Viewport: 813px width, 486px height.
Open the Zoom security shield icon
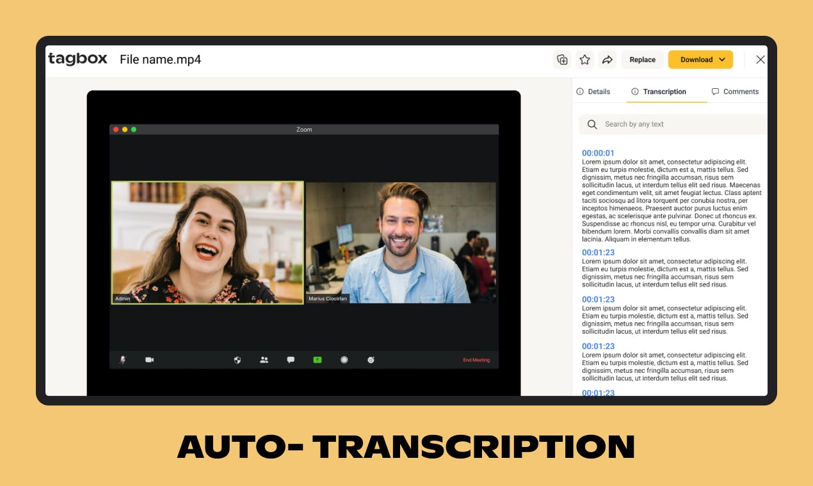click(237, 360)
